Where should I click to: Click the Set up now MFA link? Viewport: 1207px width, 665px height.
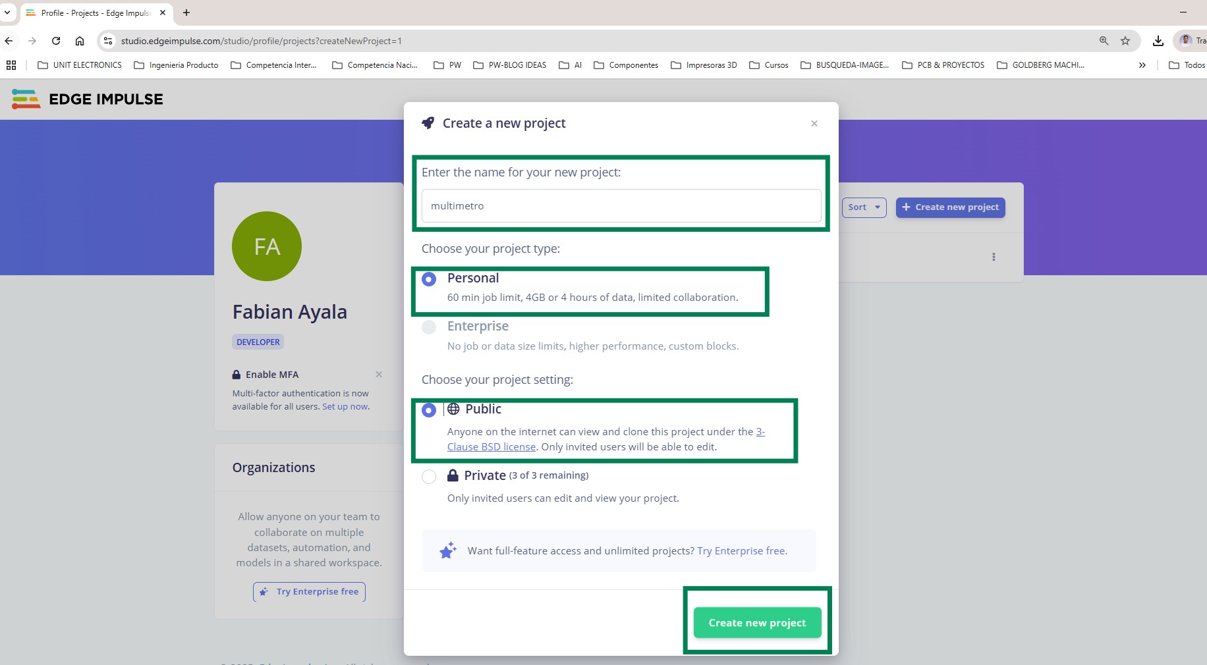(x=345, y=407)
